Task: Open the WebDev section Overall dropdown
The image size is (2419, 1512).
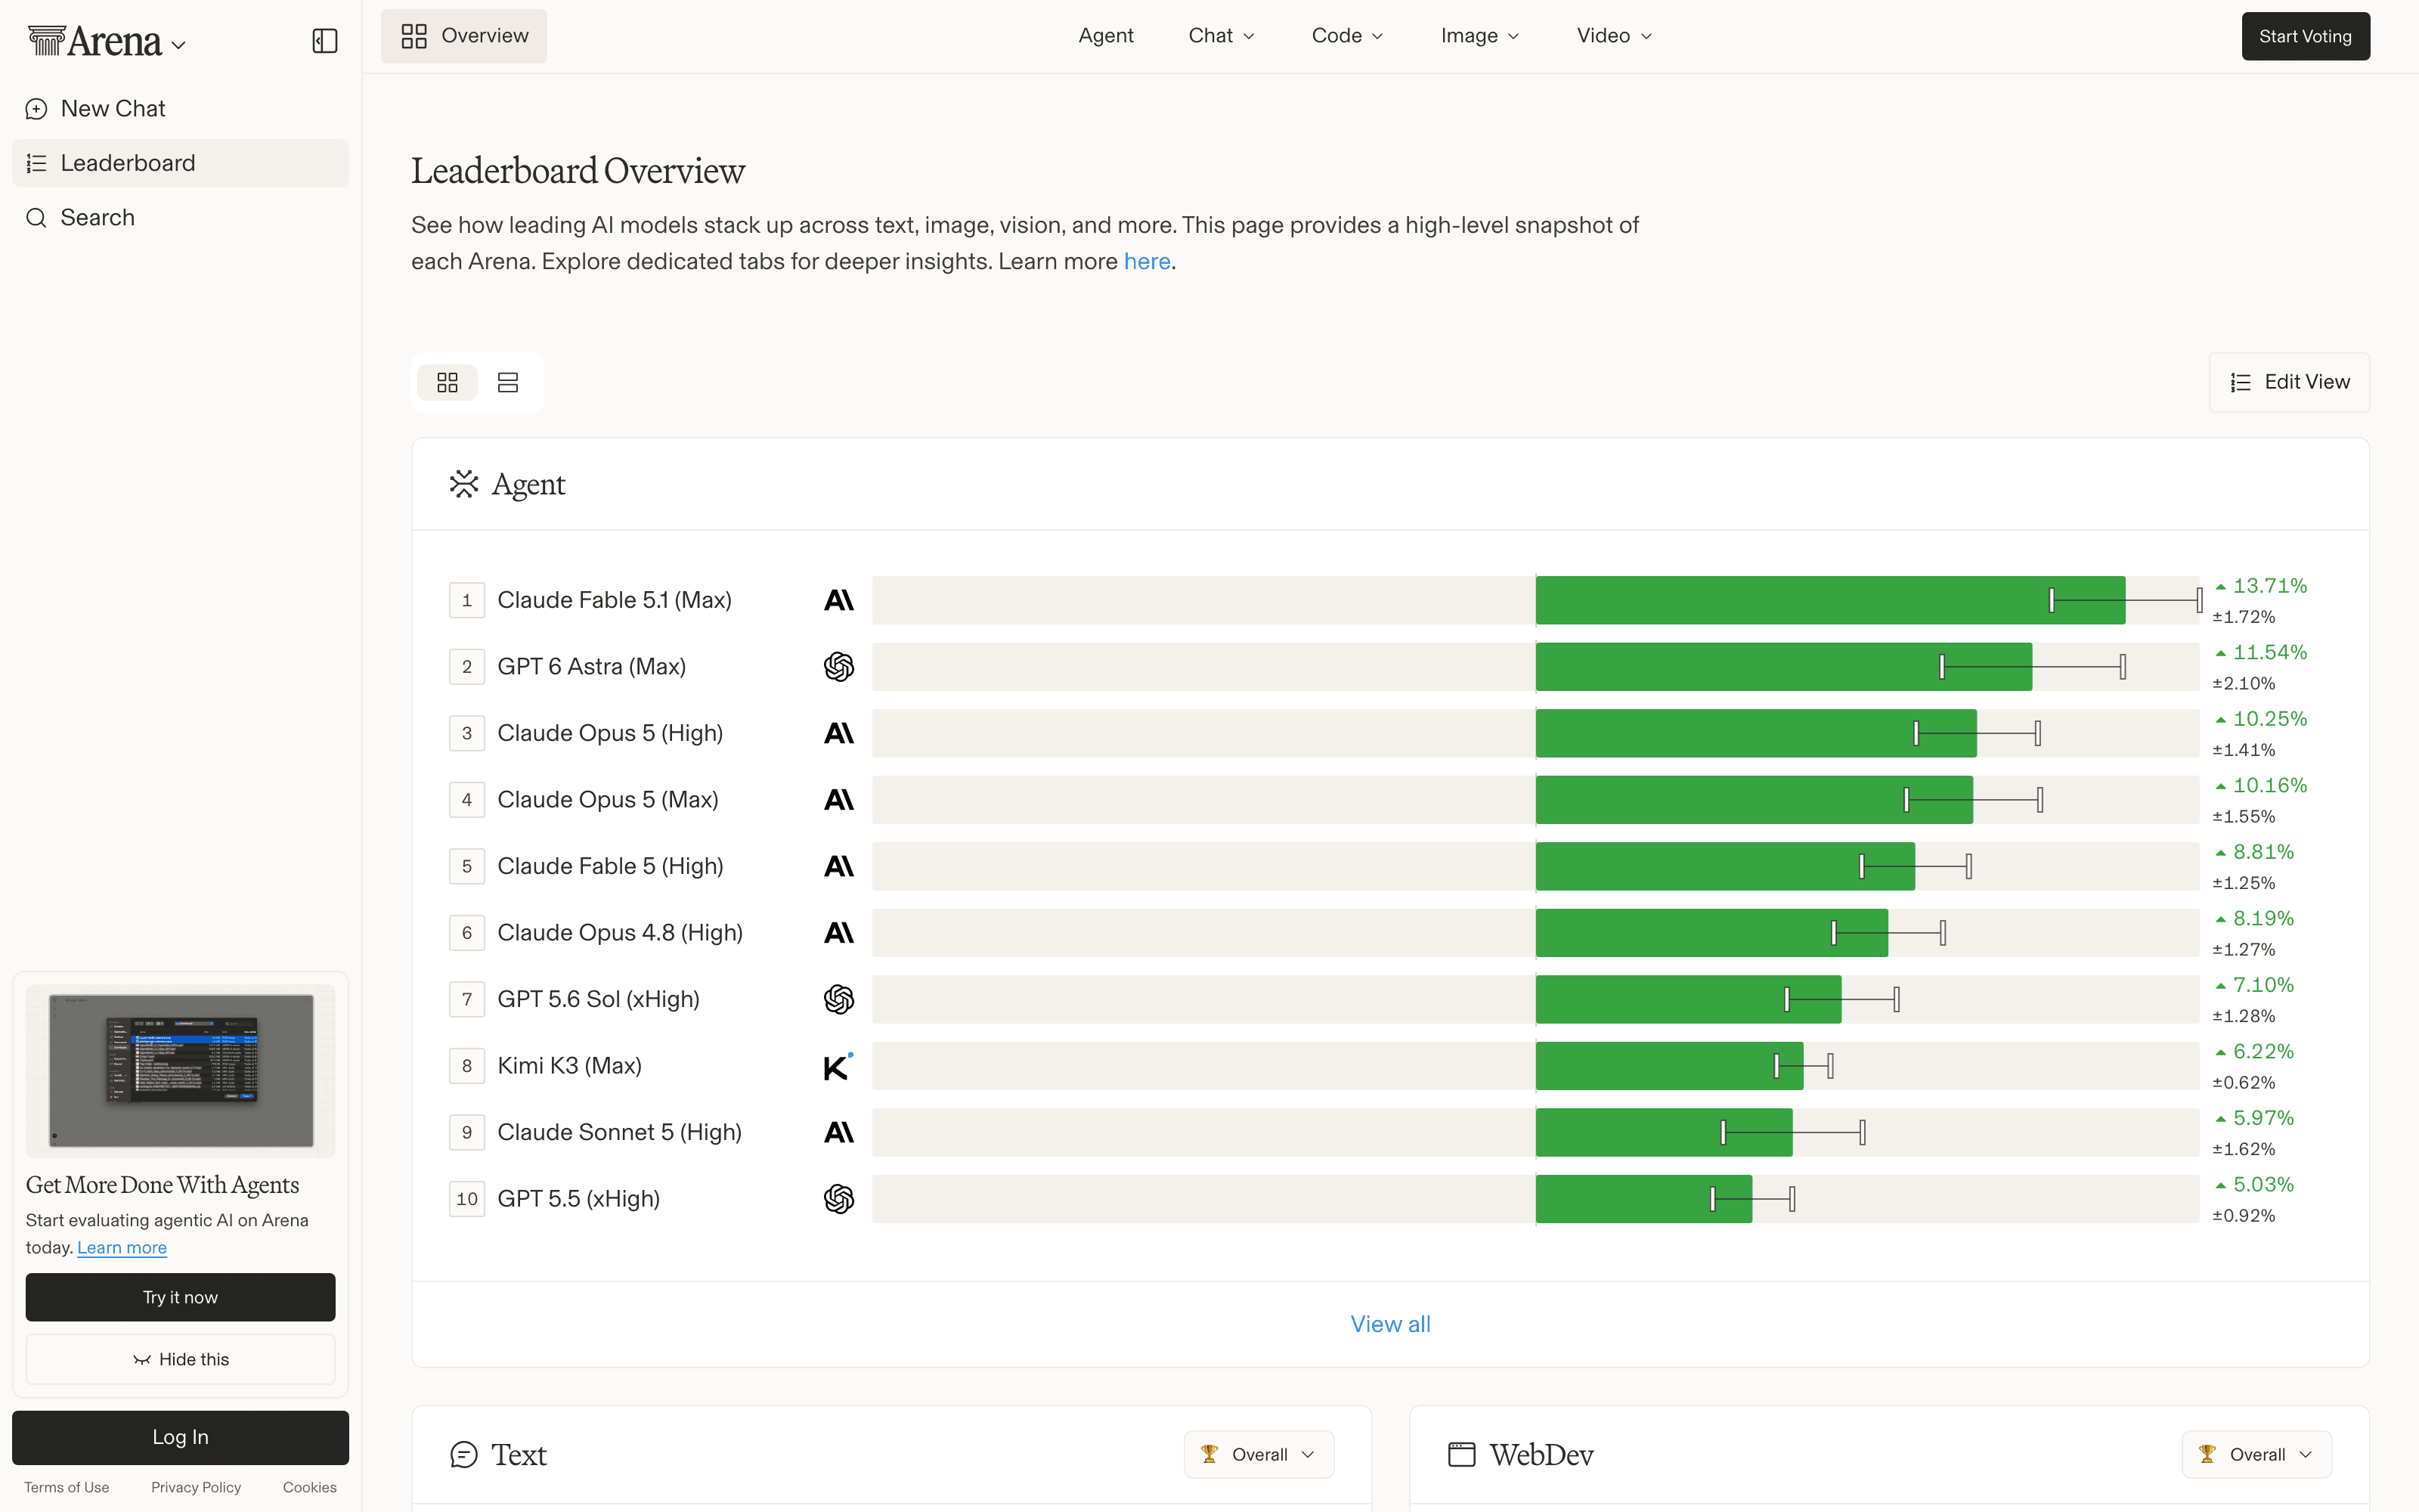Action: [2256, 1454]
